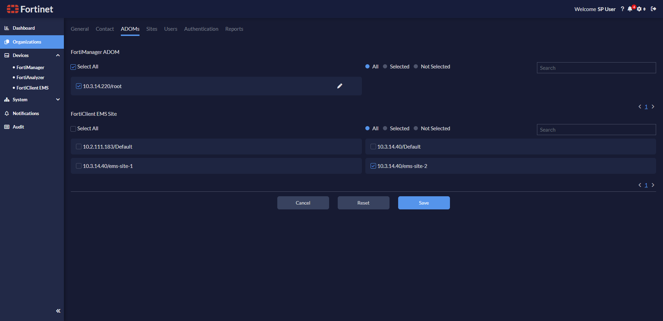Enable Select All under FortiClient EMS Site
Image resolution: width=663 pixels, height=321 pixels.
73,128
